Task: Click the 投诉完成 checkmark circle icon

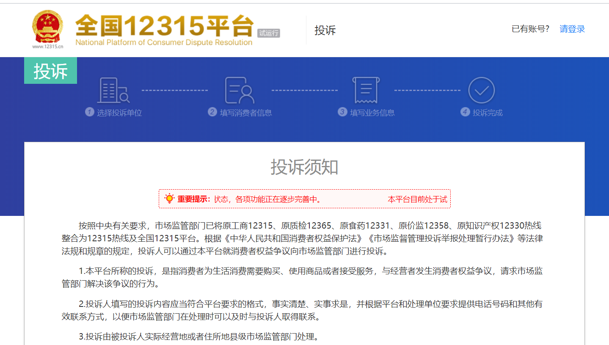Action: 481,90
